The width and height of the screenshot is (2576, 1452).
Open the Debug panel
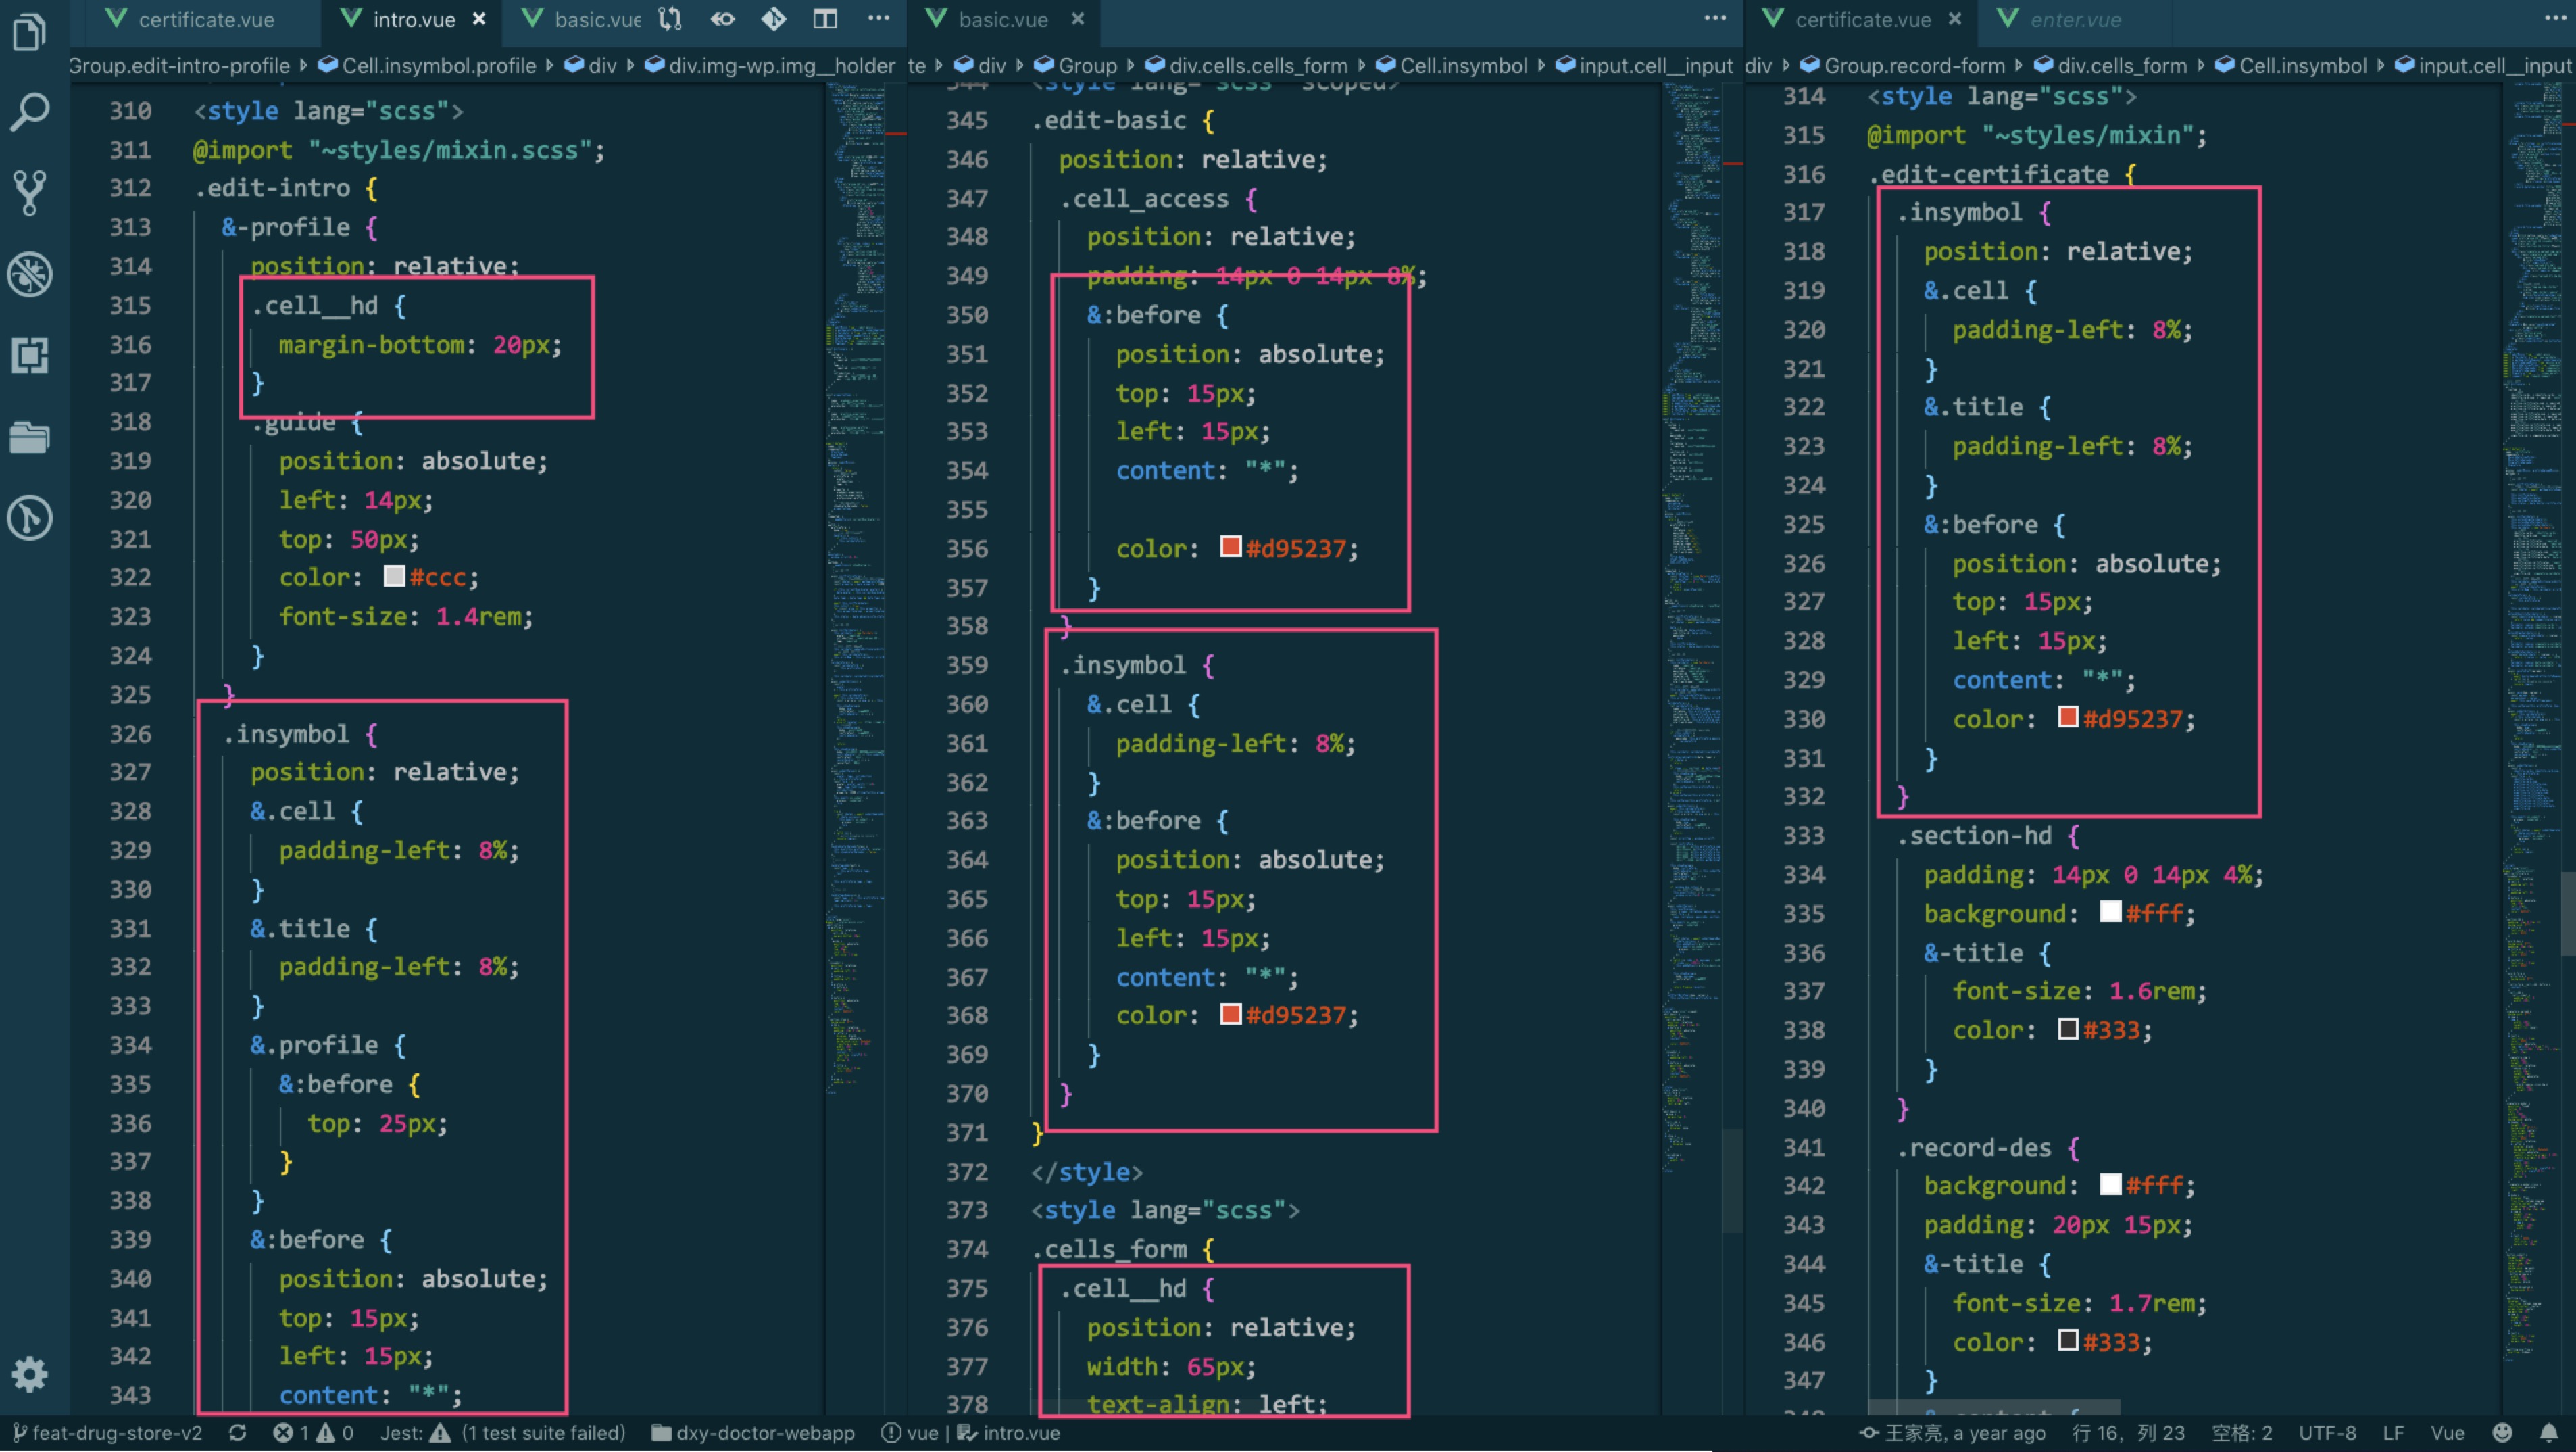tap(30, 274)
